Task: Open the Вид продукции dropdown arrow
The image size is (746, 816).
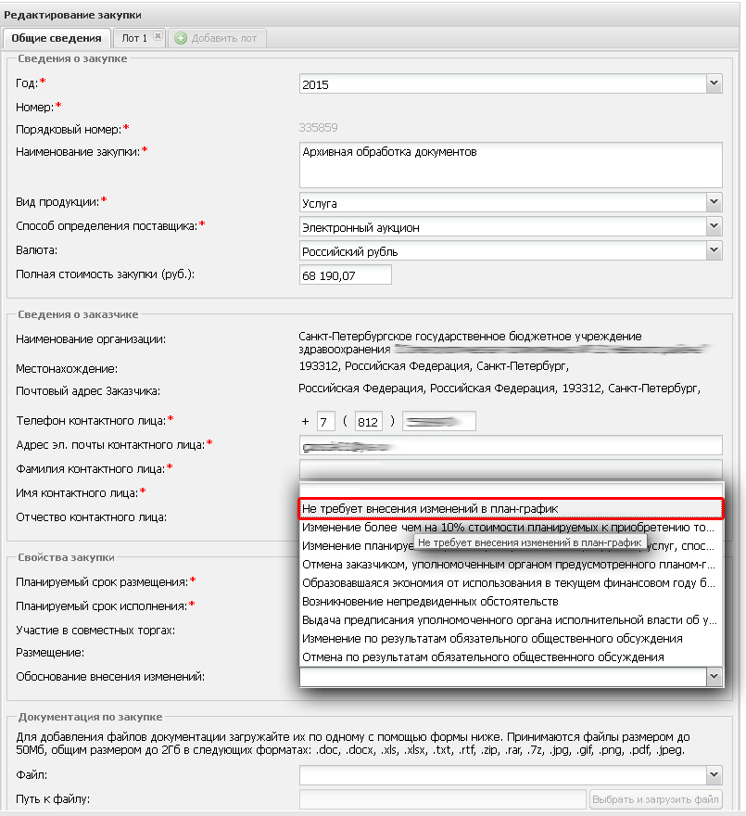Action: pos(714,202)
